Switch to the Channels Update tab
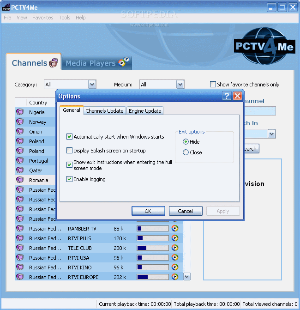 104,111
